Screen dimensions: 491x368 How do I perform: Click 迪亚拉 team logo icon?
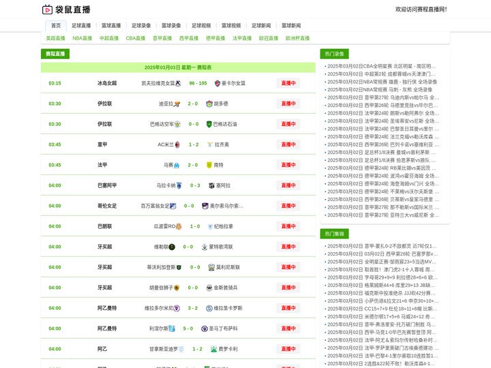[177, 104]
